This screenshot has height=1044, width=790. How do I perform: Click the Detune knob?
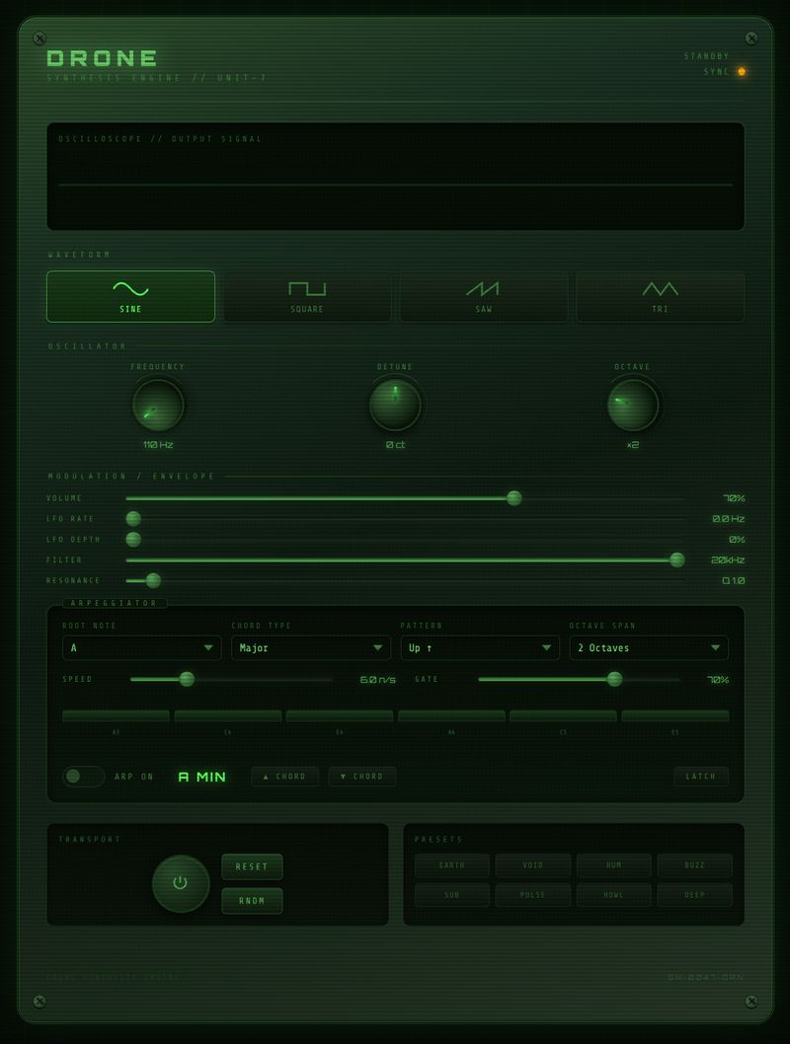[x=395, y=406]
